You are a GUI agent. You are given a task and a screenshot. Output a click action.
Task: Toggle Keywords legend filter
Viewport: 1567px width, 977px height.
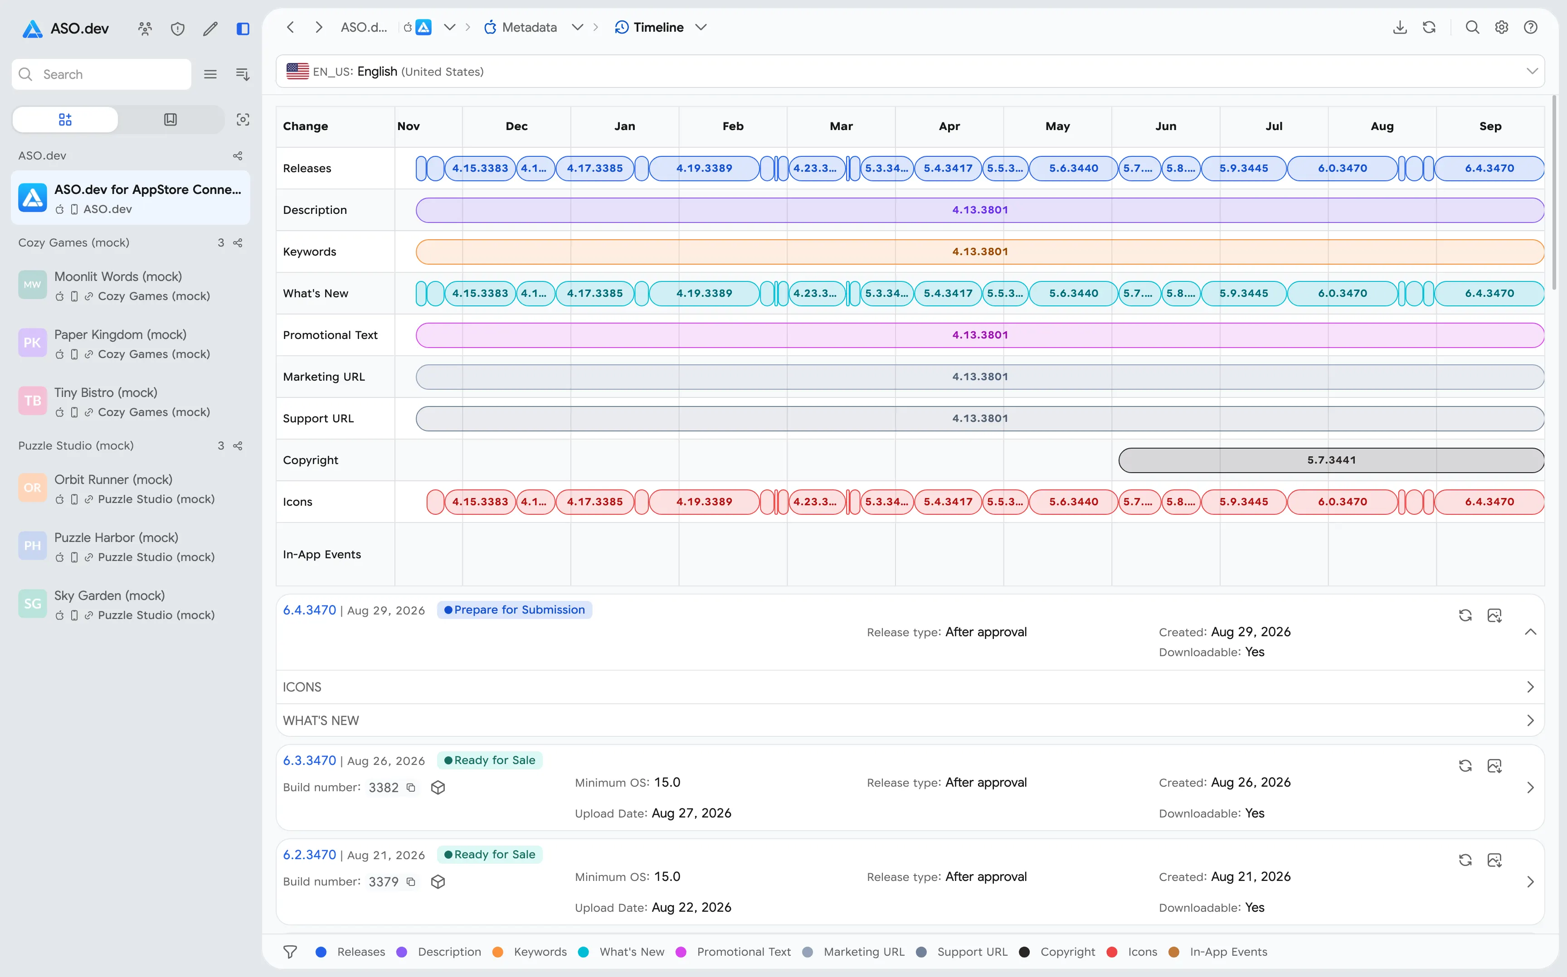(530, 952)
